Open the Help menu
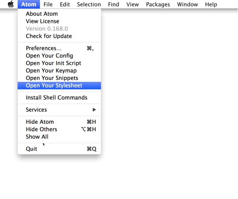238x199 pixels. pos(211,4)
